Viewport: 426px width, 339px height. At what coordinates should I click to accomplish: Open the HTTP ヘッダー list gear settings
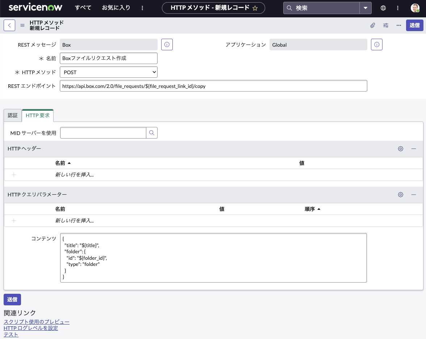point(400,148)
